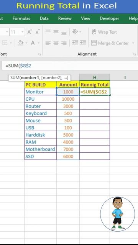
Task: Select the cell with 1000
Action: click(x=68, y=92)
